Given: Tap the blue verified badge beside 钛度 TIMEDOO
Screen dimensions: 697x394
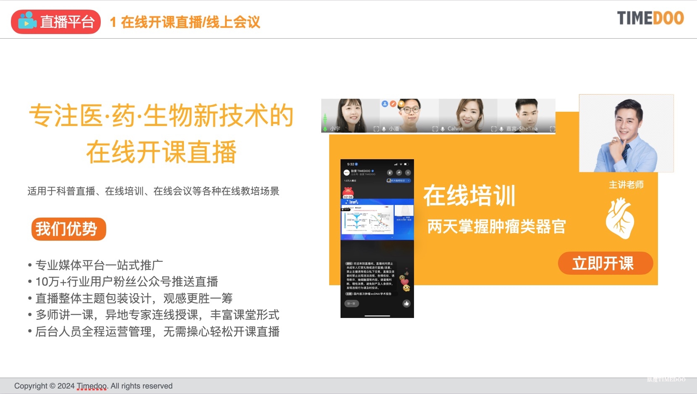Looking at the screenshot, I should point(373,171).
